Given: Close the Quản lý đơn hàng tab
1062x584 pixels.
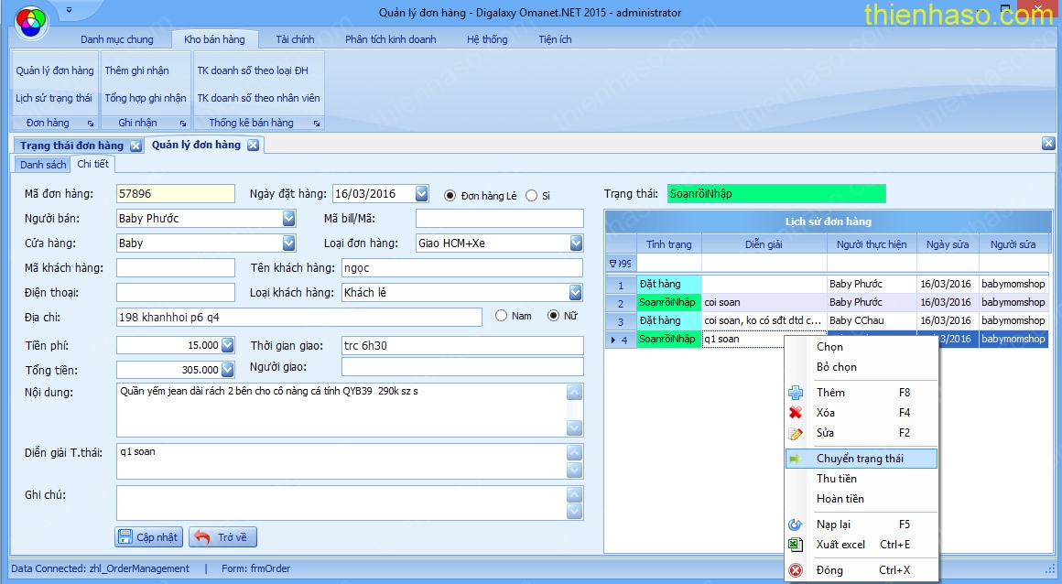Looking at the screenshot, I should coord(253,145).
